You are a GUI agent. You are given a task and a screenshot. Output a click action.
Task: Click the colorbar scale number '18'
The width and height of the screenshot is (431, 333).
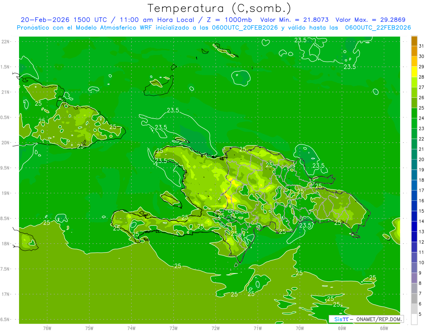[x=421, y=180]
